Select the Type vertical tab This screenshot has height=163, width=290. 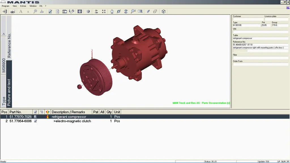click(4, 101)
